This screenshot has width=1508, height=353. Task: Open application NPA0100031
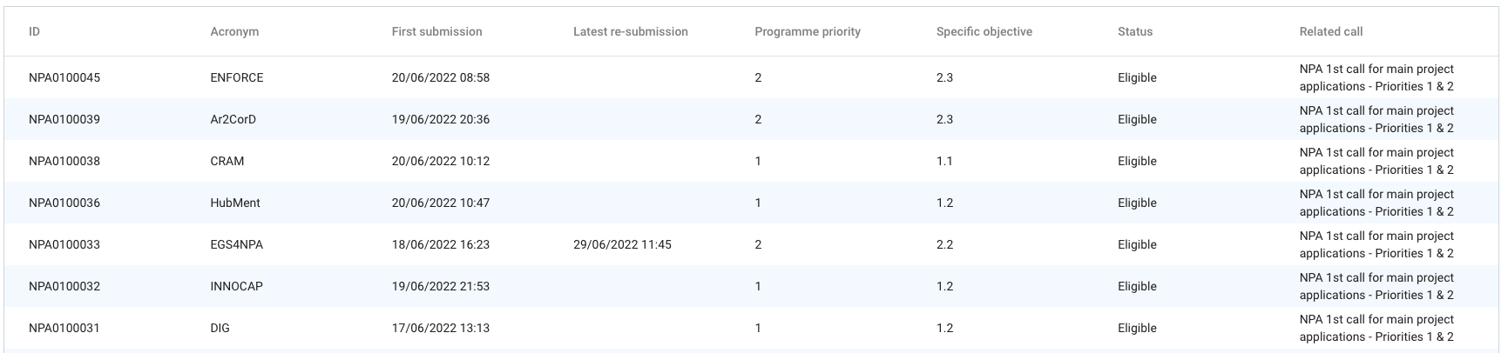coord(64,328)
